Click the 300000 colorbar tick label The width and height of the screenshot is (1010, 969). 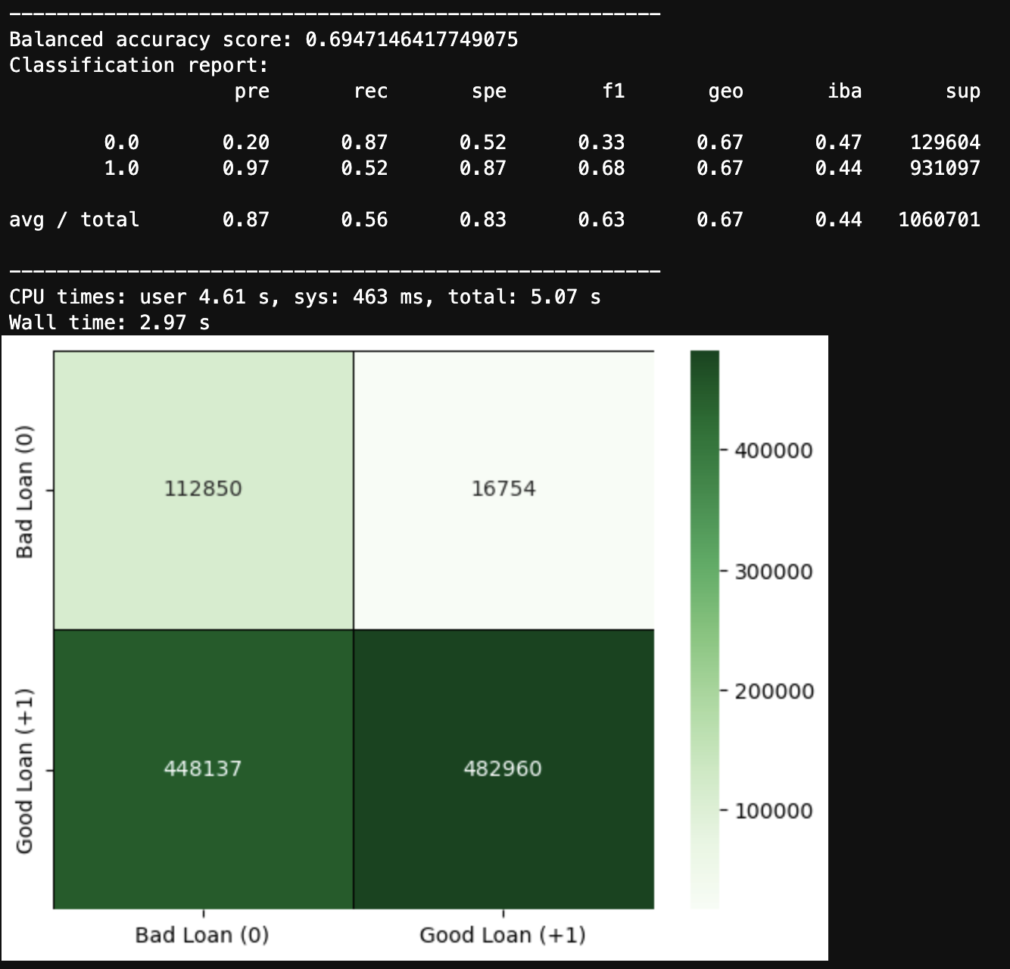click(774, 572)
